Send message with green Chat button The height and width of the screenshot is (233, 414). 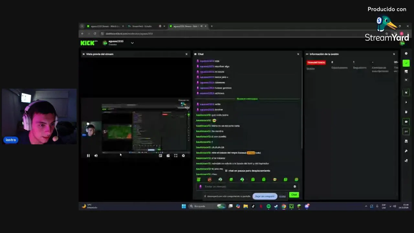pyautogui.click(x=294, y=195)
